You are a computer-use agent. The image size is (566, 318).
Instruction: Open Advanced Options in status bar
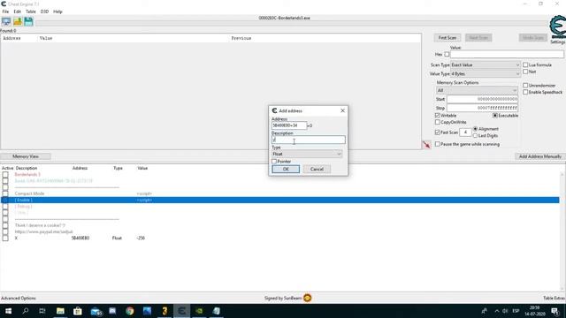[19, 299]
